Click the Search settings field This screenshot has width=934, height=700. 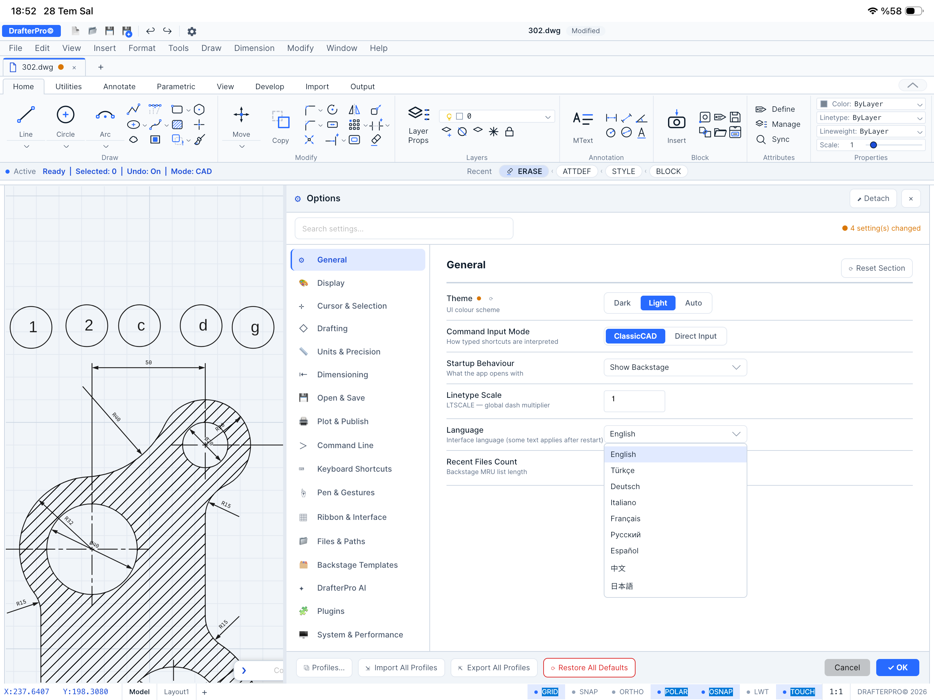click(x=404, y=228)
